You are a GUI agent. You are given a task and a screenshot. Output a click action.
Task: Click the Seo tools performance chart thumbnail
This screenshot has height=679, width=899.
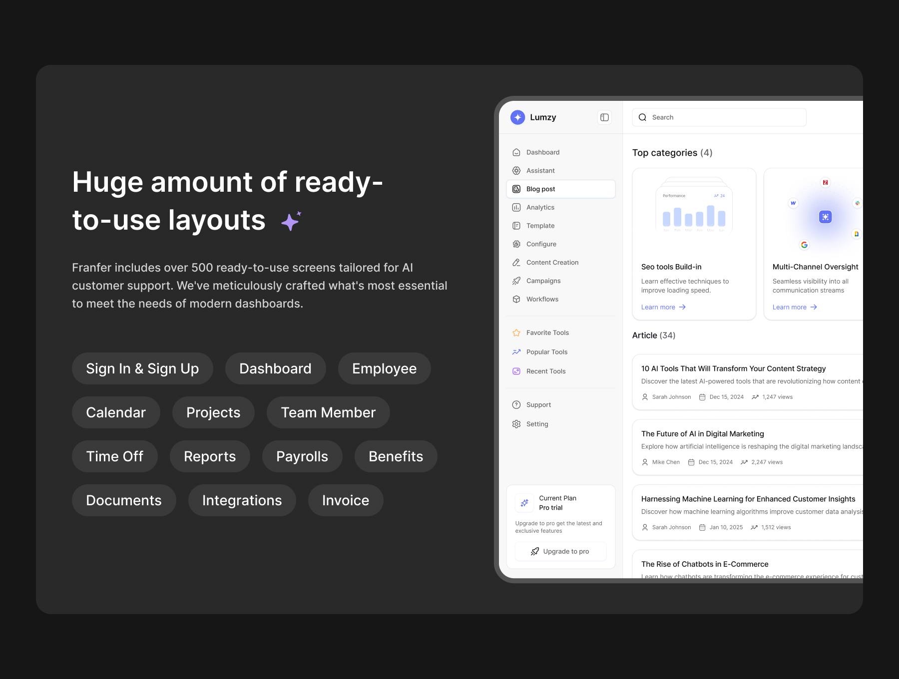click(x=694, y=210)
